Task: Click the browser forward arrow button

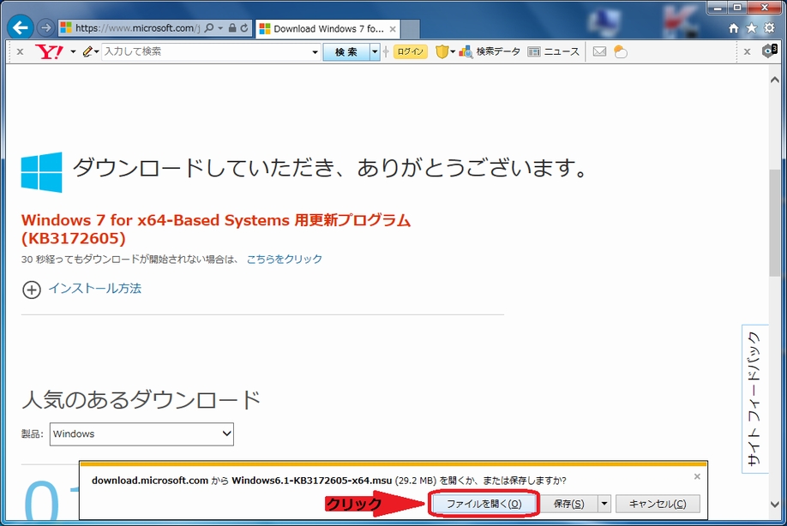Action: point(45,27)
